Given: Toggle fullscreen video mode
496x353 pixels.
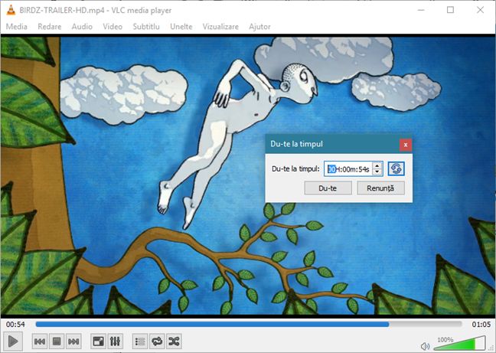Looking at the screenshot, I should 98,342.
